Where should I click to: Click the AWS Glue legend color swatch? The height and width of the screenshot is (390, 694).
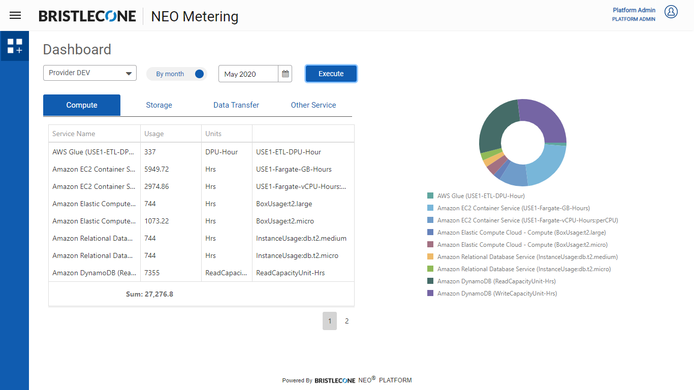(x=430, y=196)
